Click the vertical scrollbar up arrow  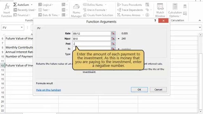(200, 35)
